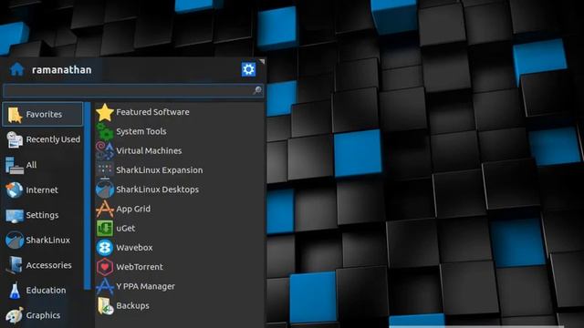Click the App Grid icon
The width and height of the screenshot is (584, 328).
pos(105,209)
